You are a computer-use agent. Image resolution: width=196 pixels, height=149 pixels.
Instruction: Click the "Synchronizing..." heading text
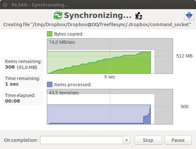tap(98, 15)
